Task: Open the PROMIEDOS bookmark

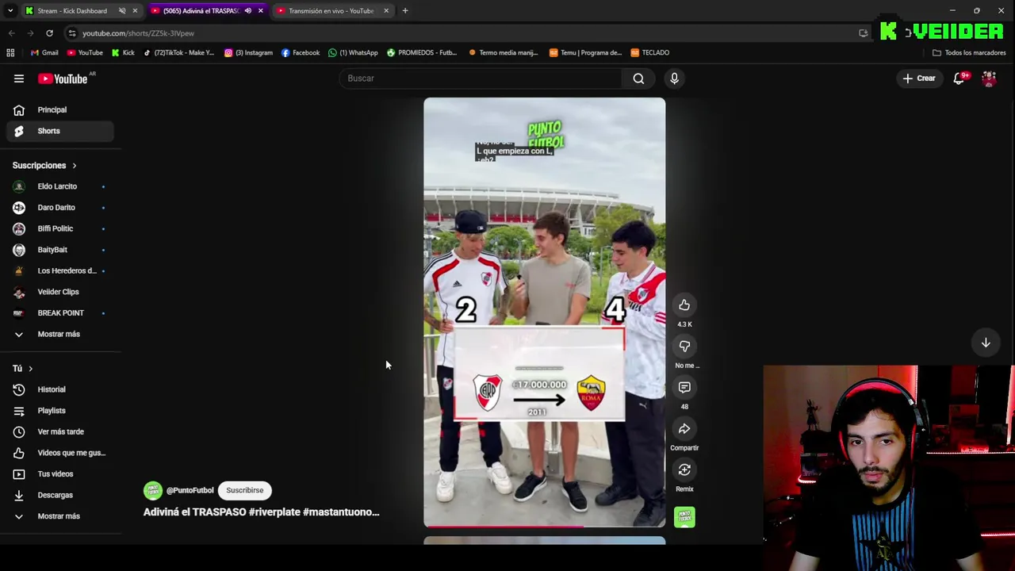Action: point(421,52)
